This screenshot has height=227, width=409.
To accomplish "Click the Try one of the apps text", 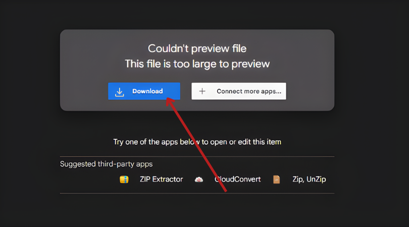I will coord(197,142).
